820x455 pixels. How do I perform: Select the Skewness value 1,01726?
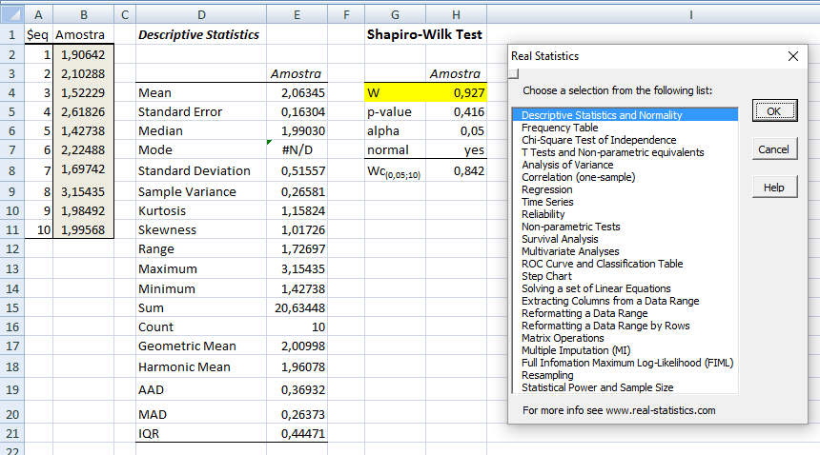297,230
